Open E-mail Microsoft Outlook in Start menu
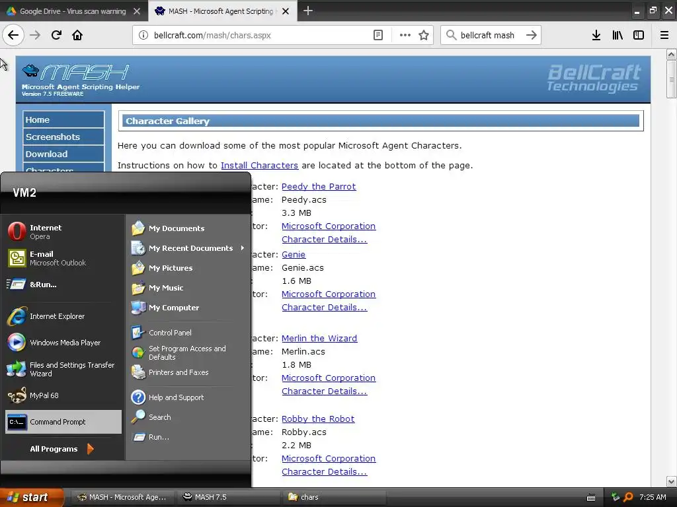 (x=63, y=258)
